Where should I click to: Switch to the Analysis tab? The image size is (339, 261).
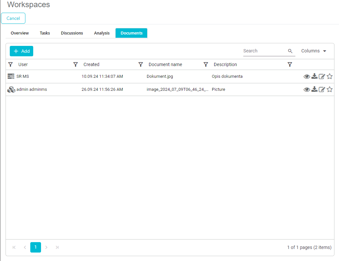[x=102, y=33]
